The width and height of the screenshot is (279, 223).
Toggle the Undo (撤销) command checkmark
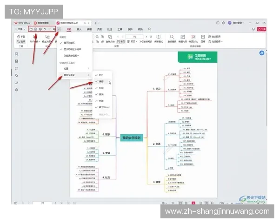point(102,94)
